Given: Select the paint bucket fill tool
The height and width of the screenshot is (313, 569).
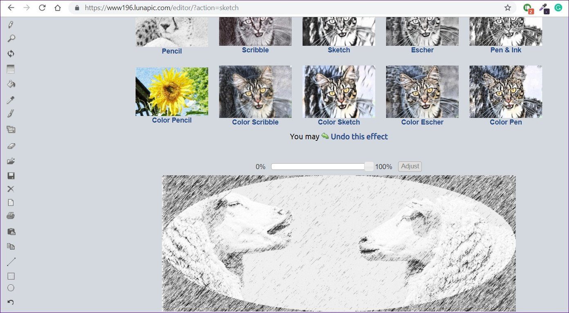Looking at the screenshot, I should (x=11, y=84).
